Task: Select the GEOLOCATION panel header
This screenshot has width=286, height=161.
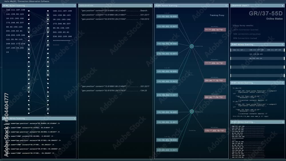Action: [115, 6]
